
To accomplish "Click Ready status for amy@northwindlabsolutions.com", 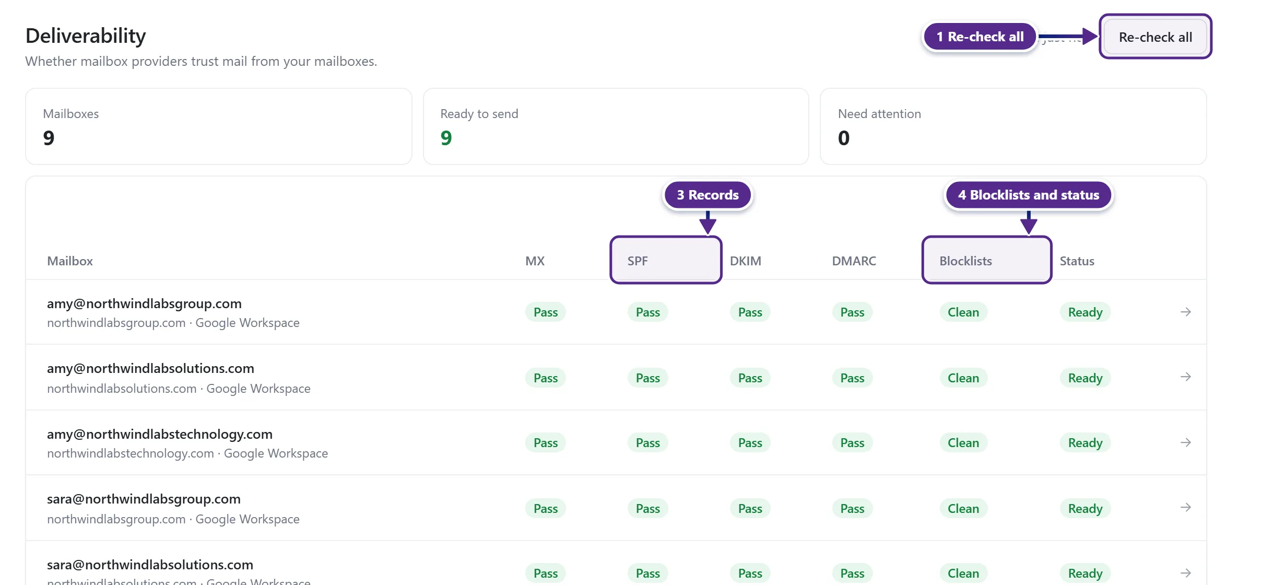I will pos(1085,378).
